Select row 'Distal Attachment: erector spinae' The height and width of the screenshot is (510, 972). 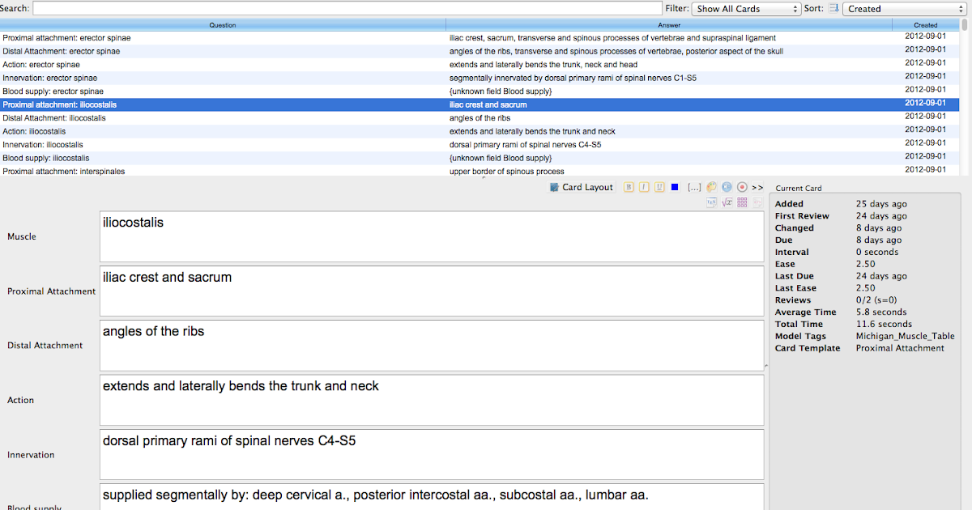[x=480, y=51]
